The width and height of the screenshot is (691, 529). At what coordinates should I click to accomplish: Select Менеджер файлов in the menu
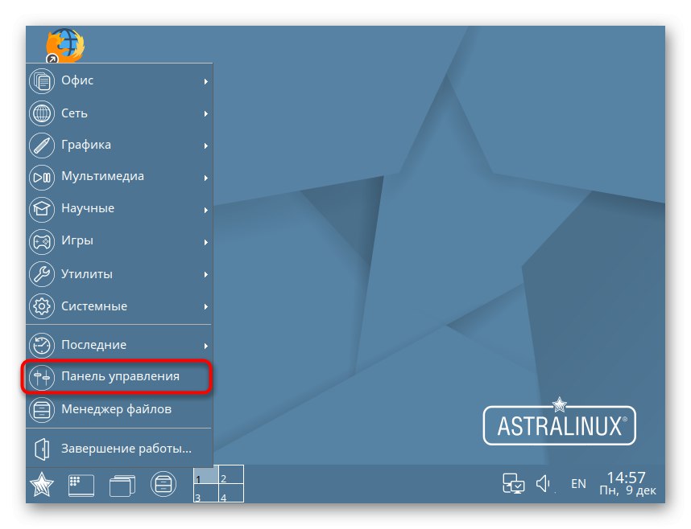click(113, 409)
